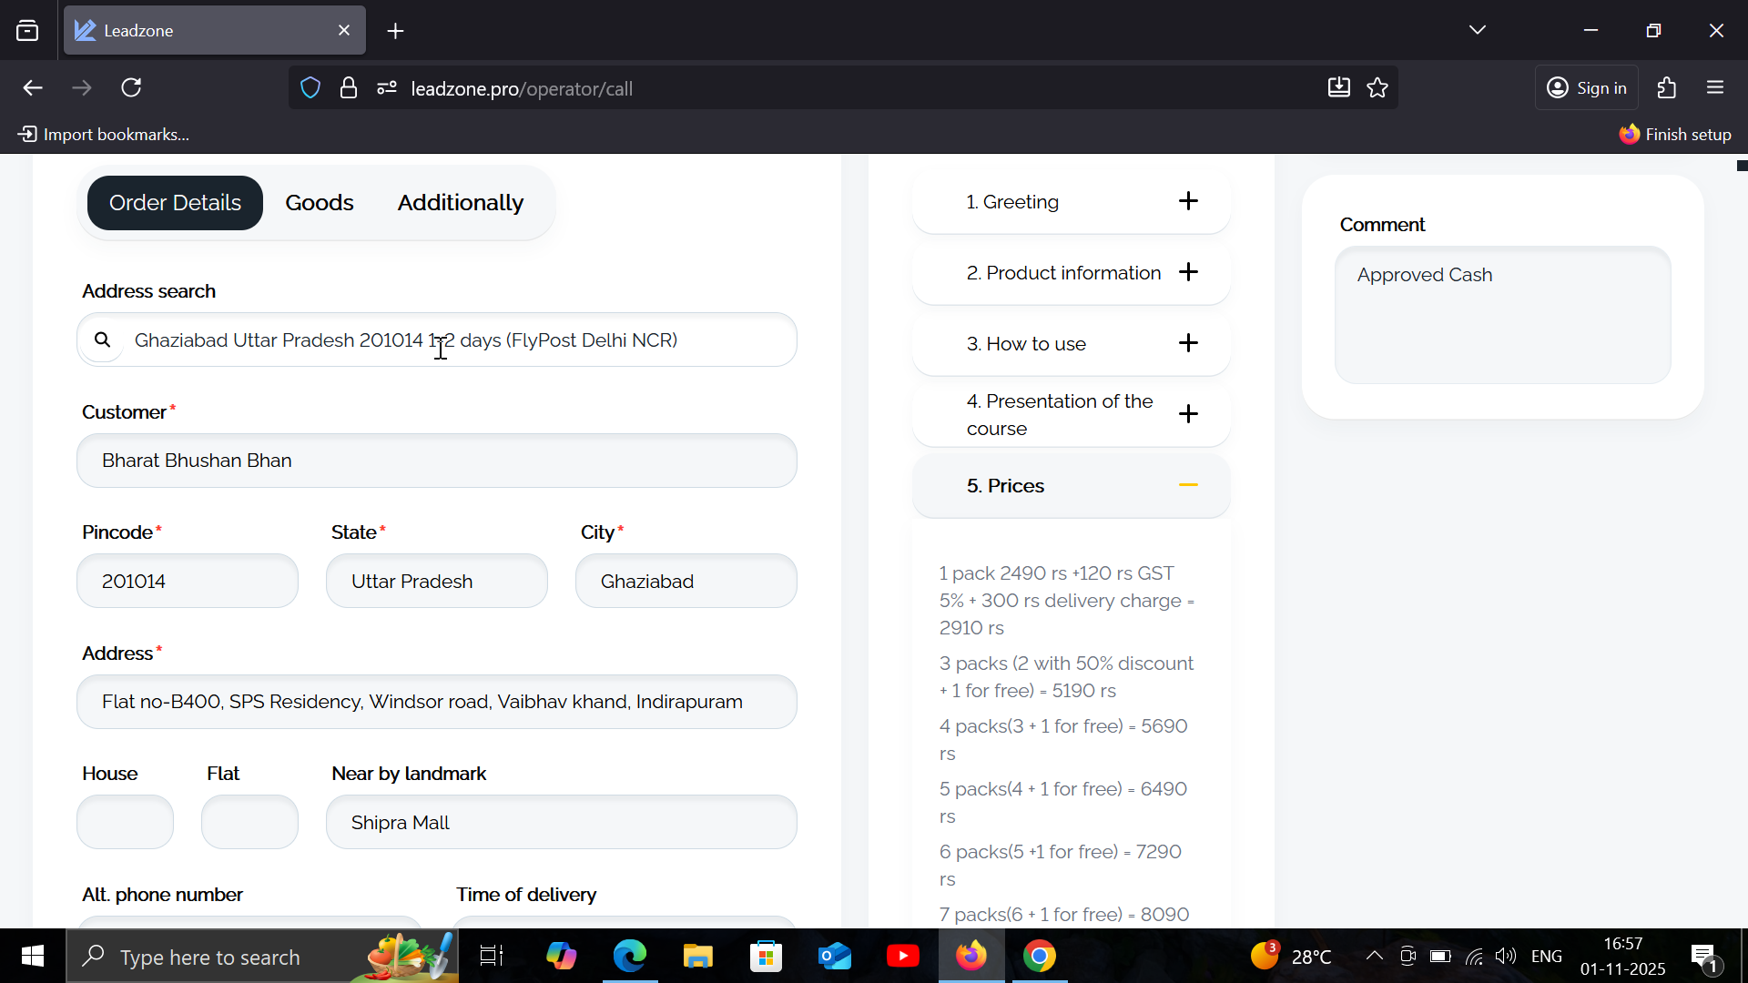Click the Near by landmark input field
Viewport: 1748px width, 983px height.
coord(561,822)
